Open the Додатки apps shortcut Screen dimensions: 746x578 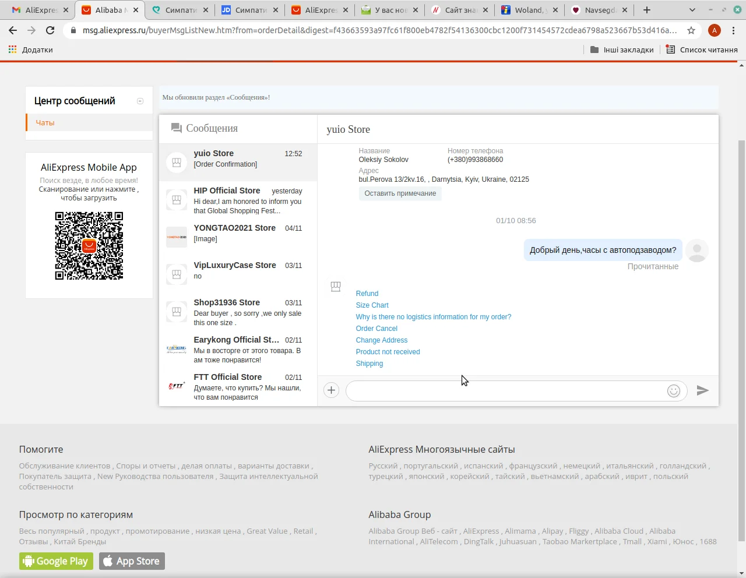tap(31, 50)
